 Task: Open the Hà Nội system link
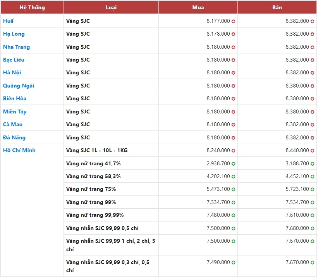point(12,72)
